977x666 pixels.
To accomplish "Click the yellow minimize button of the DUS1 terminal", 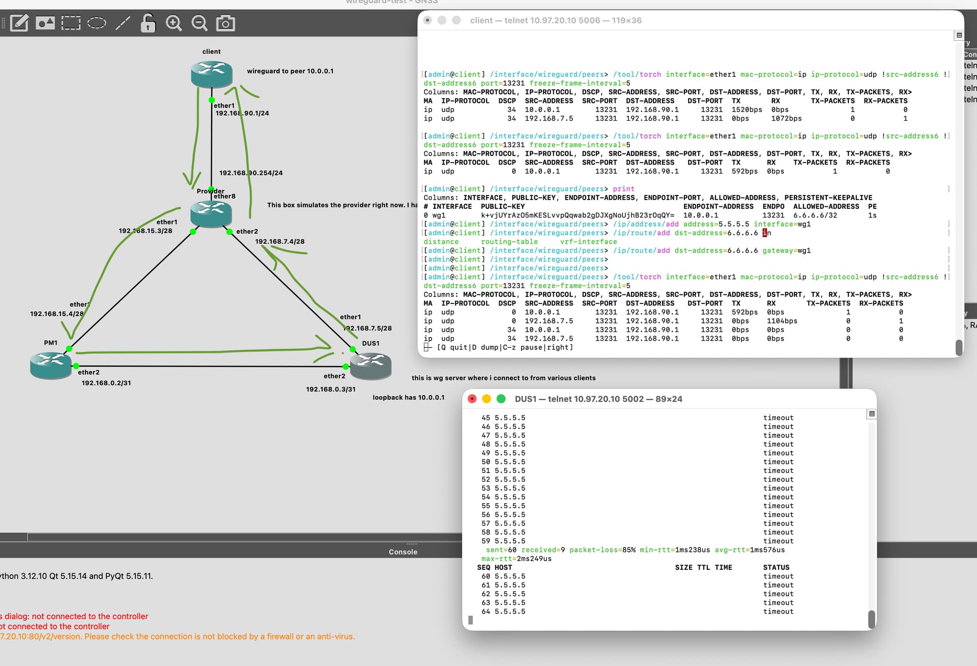I will [x=486, y=399].
